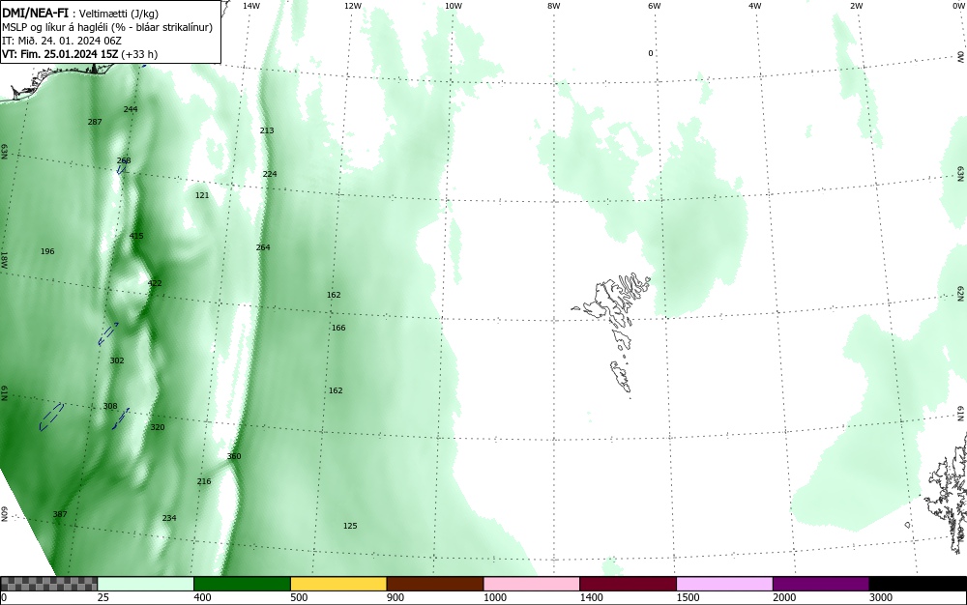Click the 224 map value
Image resolution: width=967 pixels, height=605 pixels.
pyautogui.click(x=270, y=174)
